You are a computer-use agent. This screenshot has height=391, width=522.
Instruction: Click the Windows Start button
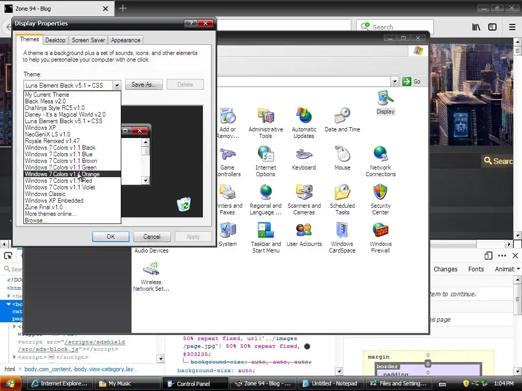11,383
